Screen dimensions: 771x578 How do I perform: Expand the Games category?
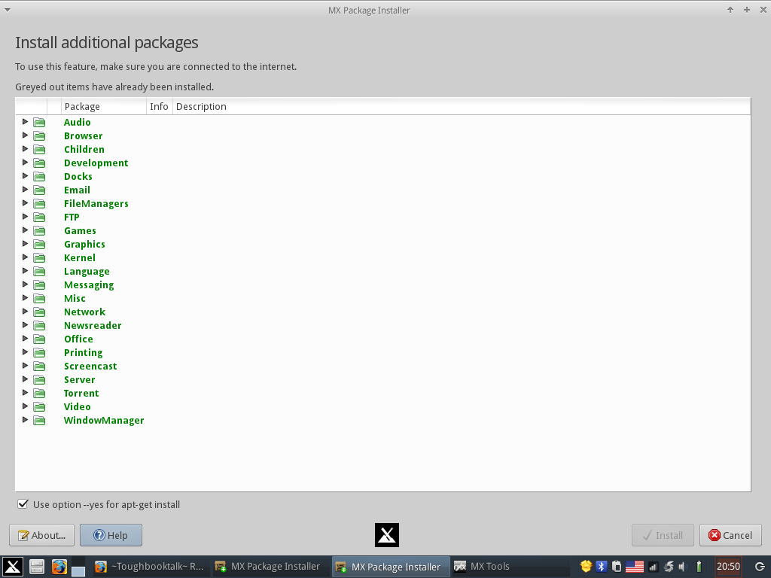pos(25,230)
